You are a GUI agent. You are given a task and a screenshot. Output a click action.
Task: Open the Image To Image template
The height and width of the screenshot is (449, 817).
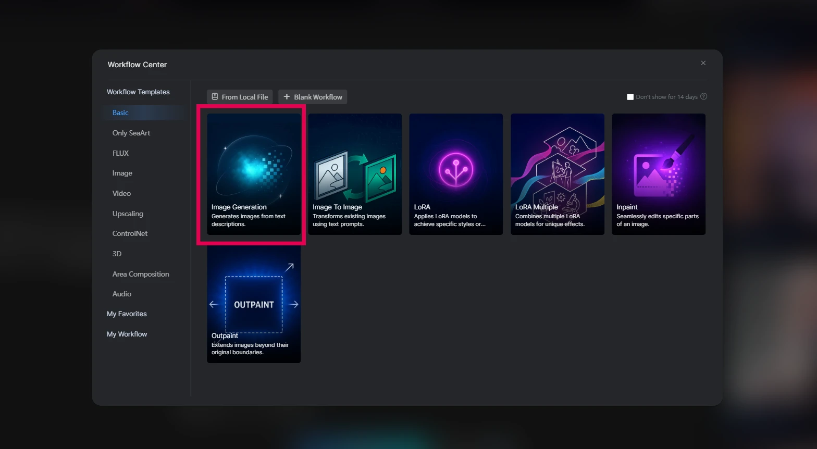(355, 174)
